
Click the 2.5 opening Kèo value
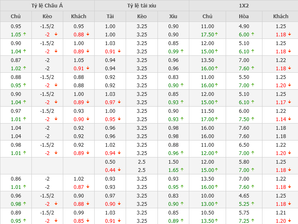click(x=142, y=162)
